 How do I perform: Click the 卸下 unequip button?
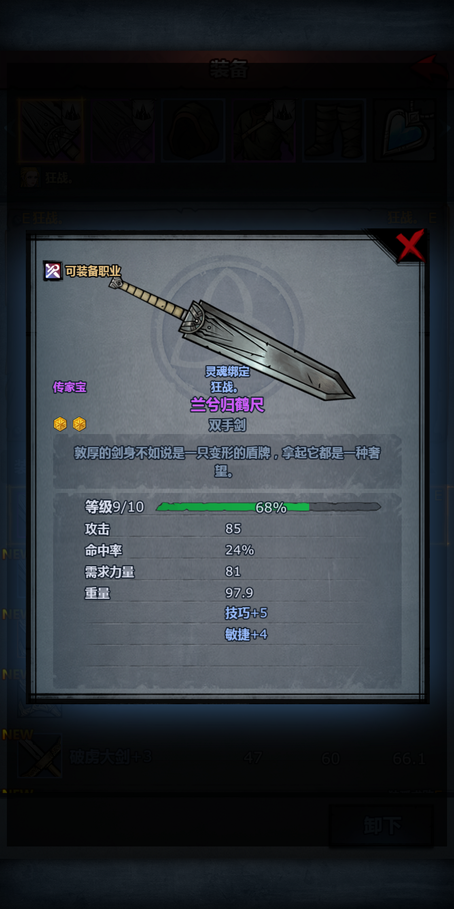pyautogui.click(x=381, y=825)
